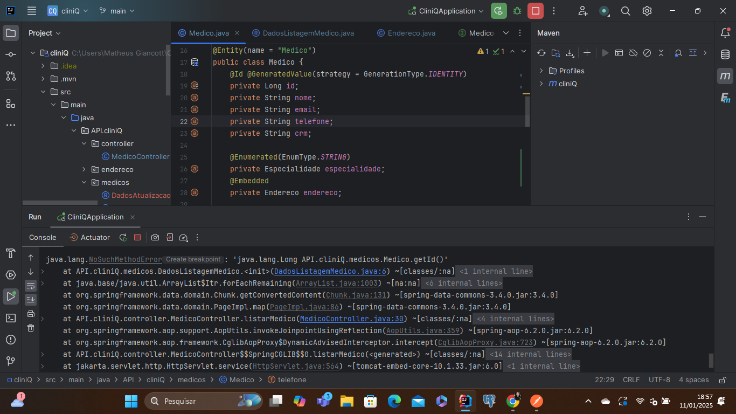Open the Build hammer tool window
Image resolution: width=736 pixels, height=414 pixels.
tap(11, 253)
